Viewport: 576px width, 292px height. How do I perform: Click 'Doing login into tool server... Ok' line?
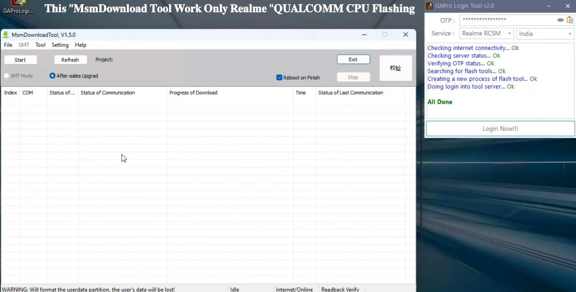471,86
